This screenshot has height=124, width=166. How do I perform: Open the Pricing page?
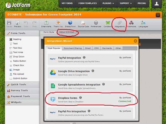142,3
